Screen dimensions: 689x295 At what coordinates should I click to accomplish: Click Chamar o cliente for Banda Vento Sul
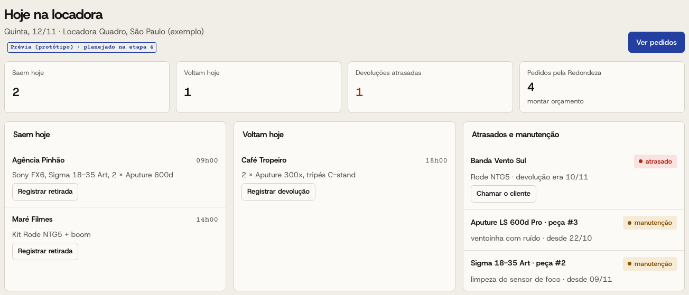(x=504, y=194)
